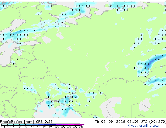Click the weatheronline.co.uk copyright link

tap(144, 126)
